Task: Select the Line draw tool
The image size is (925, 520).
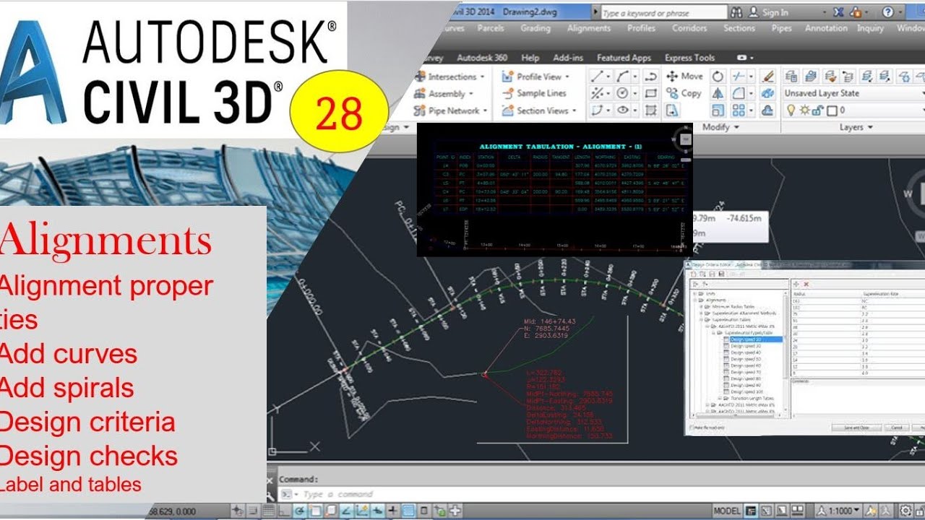Action: (x=598, y=77)
